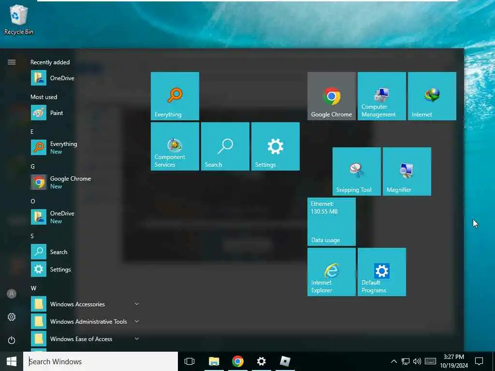Open the Everything tile in Start
The width and height of the screenshot is (495, 371).
click(x=175, y=96)
